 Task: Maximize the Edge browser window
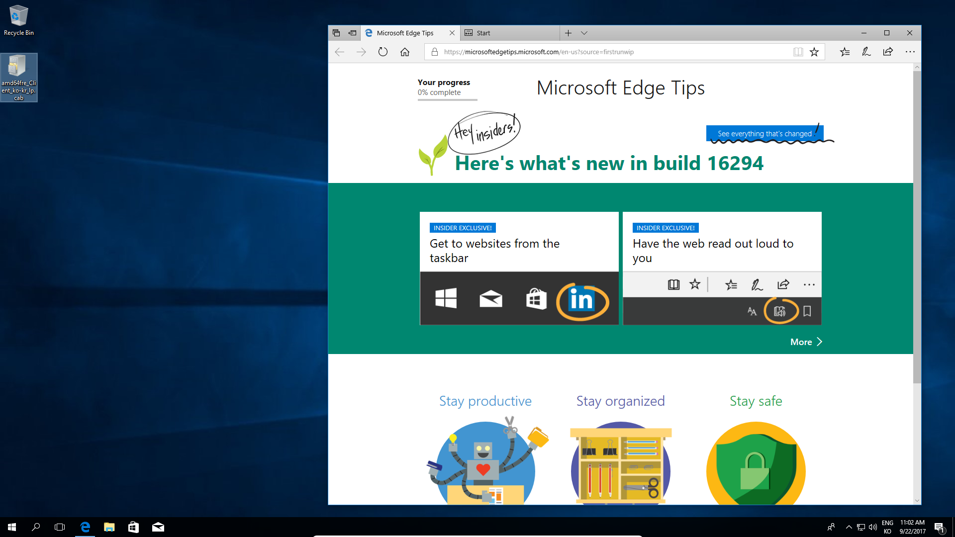[887, 33]
